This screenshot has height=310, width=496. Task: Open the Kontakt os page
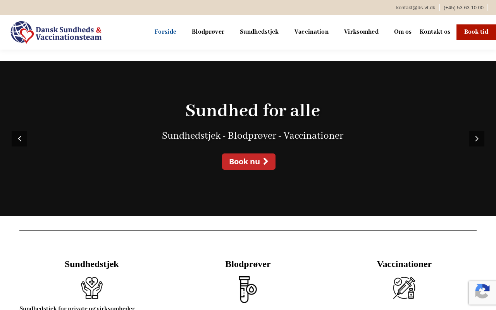tap(435, 32)
